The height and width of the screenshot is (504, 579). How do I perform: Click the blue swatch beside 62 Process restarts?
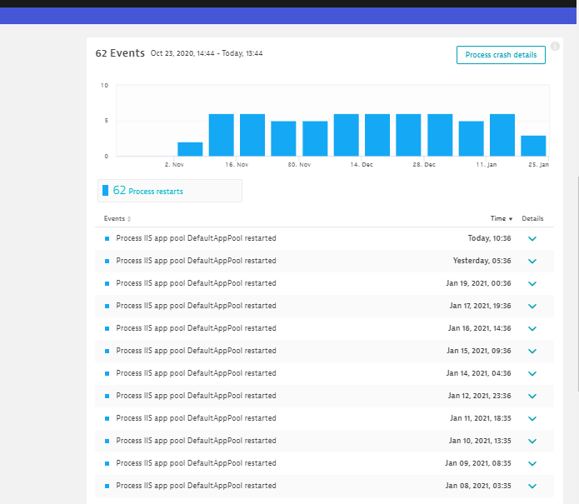[105, 191]
